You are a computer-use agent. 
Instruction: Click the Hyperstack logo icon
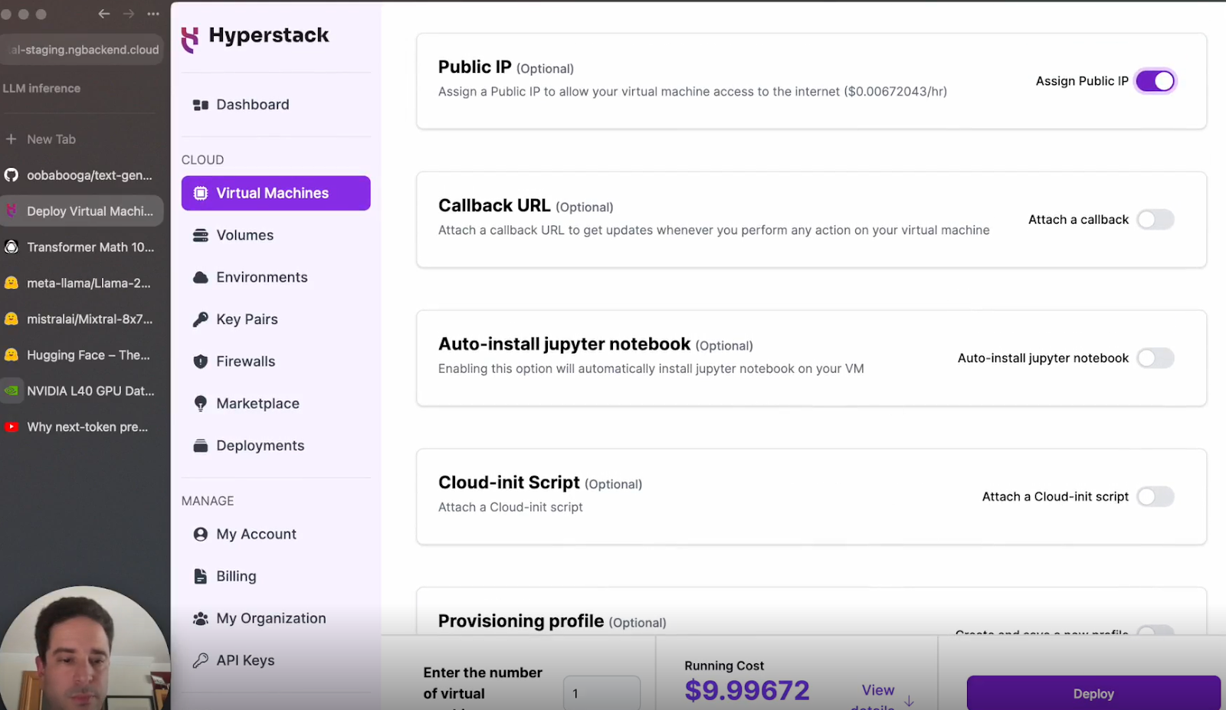pyautogui.click(x=189, y=38)
